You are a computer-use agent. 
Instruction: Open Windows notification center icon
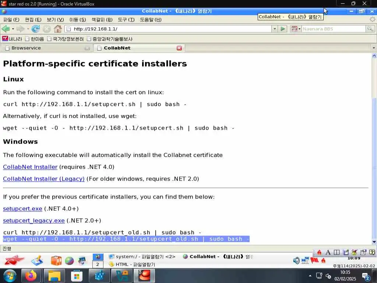366,277
